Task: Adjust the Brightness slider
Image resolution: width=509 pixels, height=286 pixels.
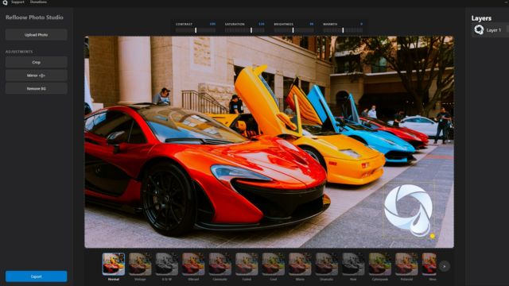Action: click(x=293, y=30)
